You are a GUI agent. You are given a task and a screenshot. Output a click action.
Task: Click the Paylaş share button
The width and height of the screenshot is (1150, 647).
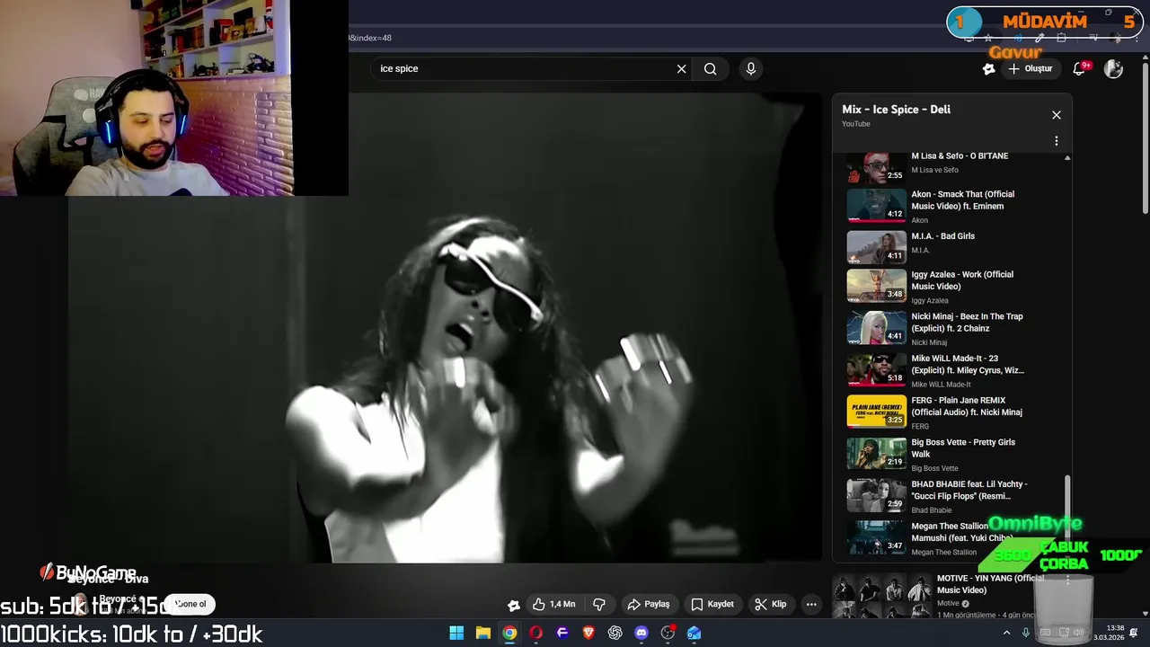point(649,604)
